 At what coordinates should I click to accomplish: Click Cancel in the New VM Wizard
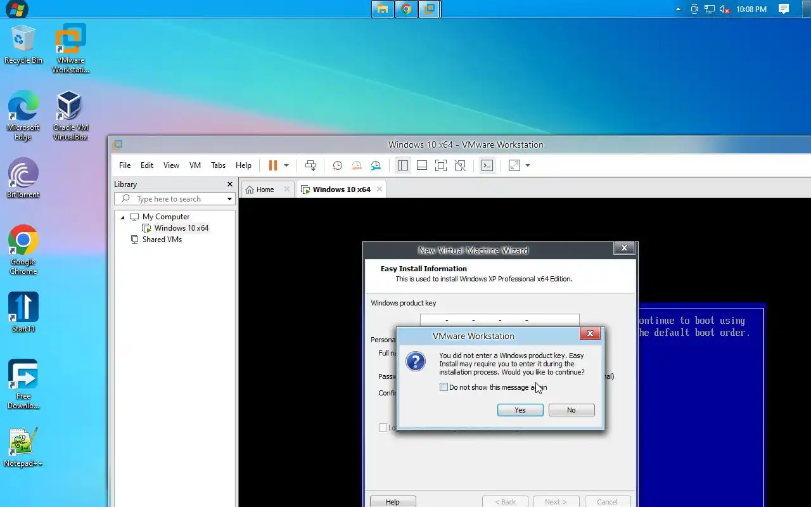pyautogui.click(x=607, y=501)
